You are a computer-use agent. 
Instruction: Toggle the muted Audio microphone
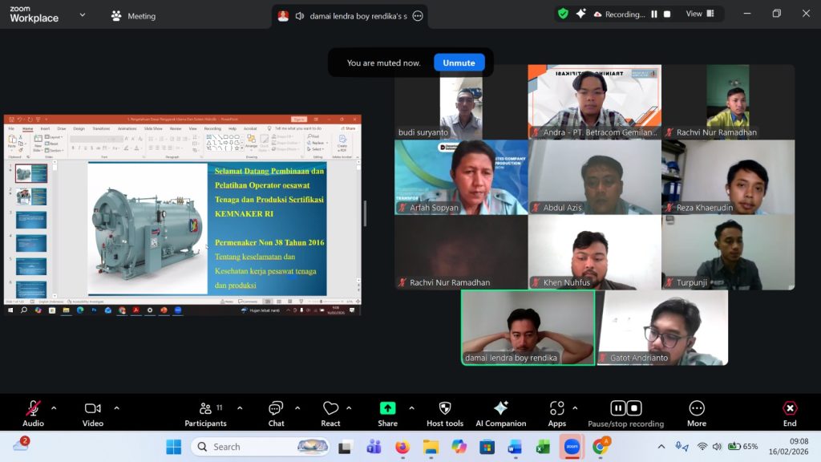pyautogui.click(x=33, y=408)
